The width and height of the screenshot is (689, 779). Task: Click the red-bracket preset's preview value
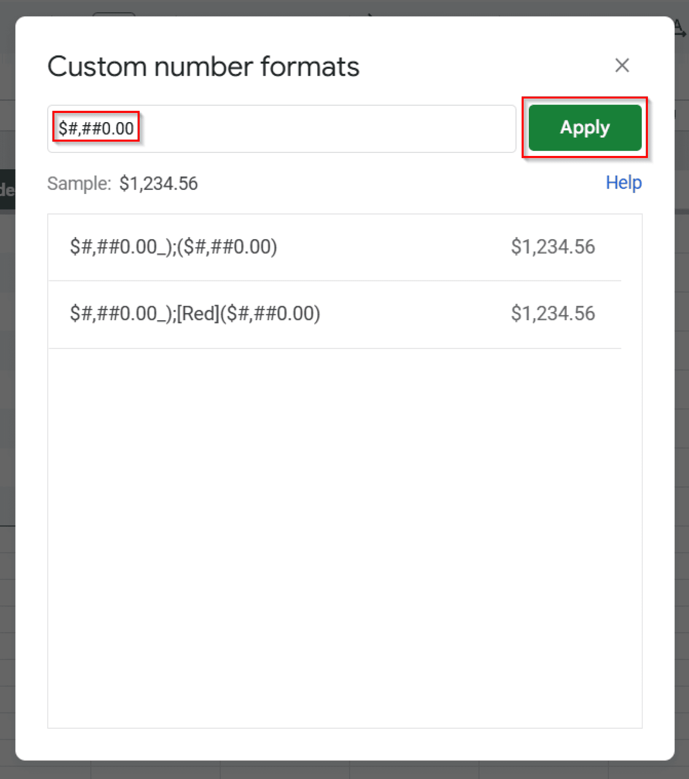click(554, 313)
